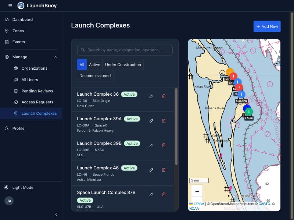Click the Zones pin icon
294x220 pixels.
(x=7, y=31)
